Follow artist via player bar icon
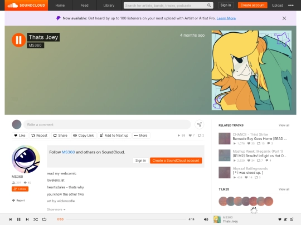This screenshot has width=301, height=225. 285,219
